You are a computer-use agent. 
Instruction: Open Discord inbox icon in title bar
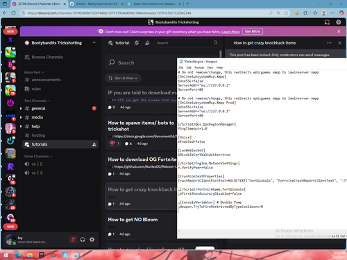pyautogui.click(x=327, y=22)
